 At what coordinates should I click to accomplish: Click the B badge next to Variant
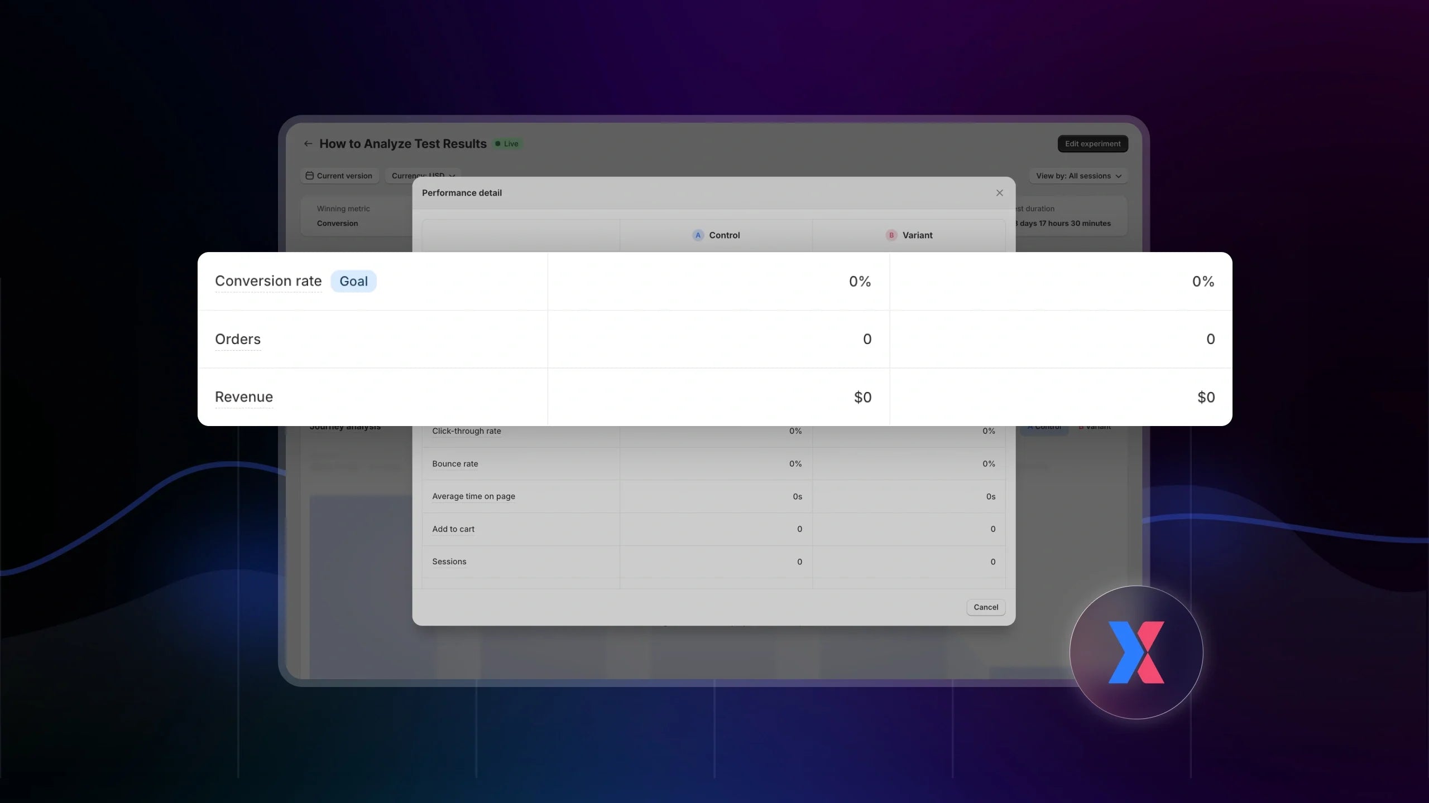click(891, 235)
